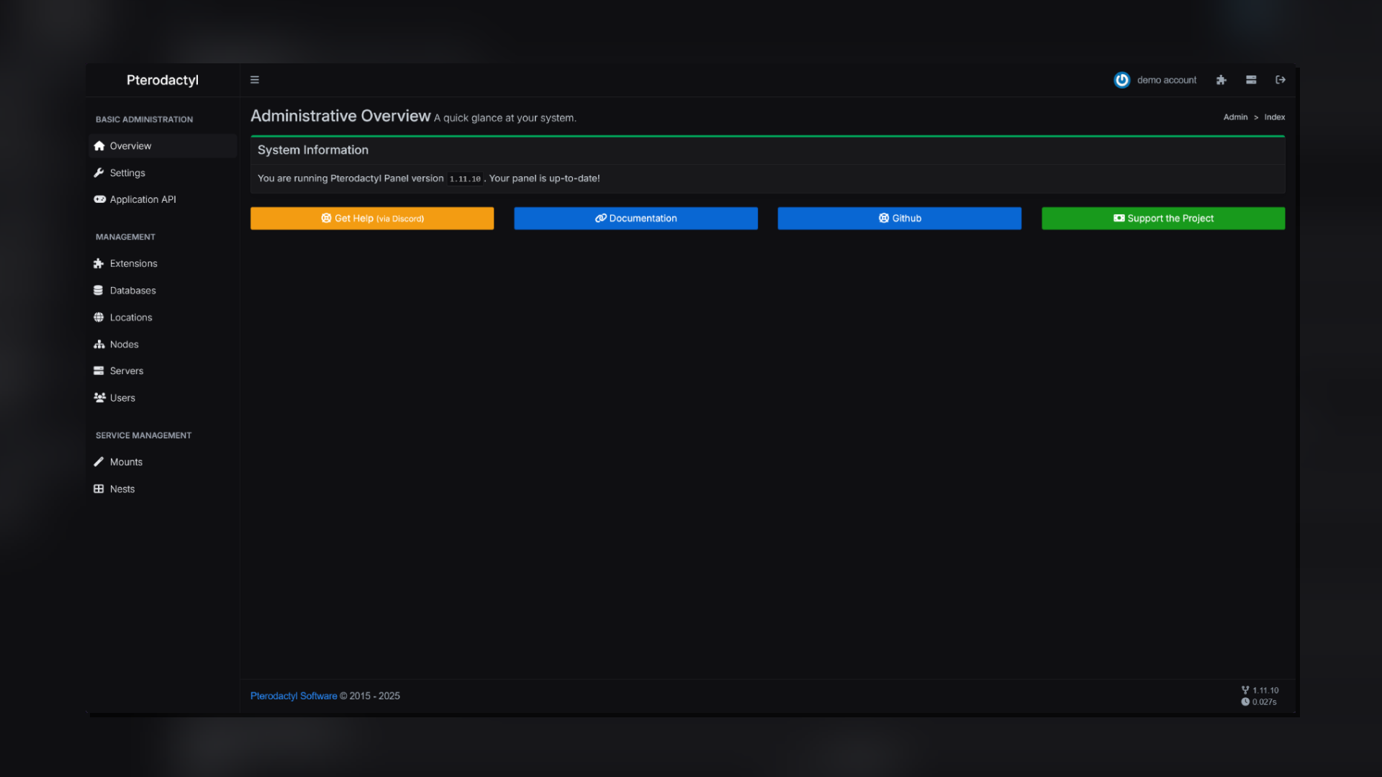Open Locations in the sidebar
Screen dimensions: 1382x777
[x=131, y=317]
